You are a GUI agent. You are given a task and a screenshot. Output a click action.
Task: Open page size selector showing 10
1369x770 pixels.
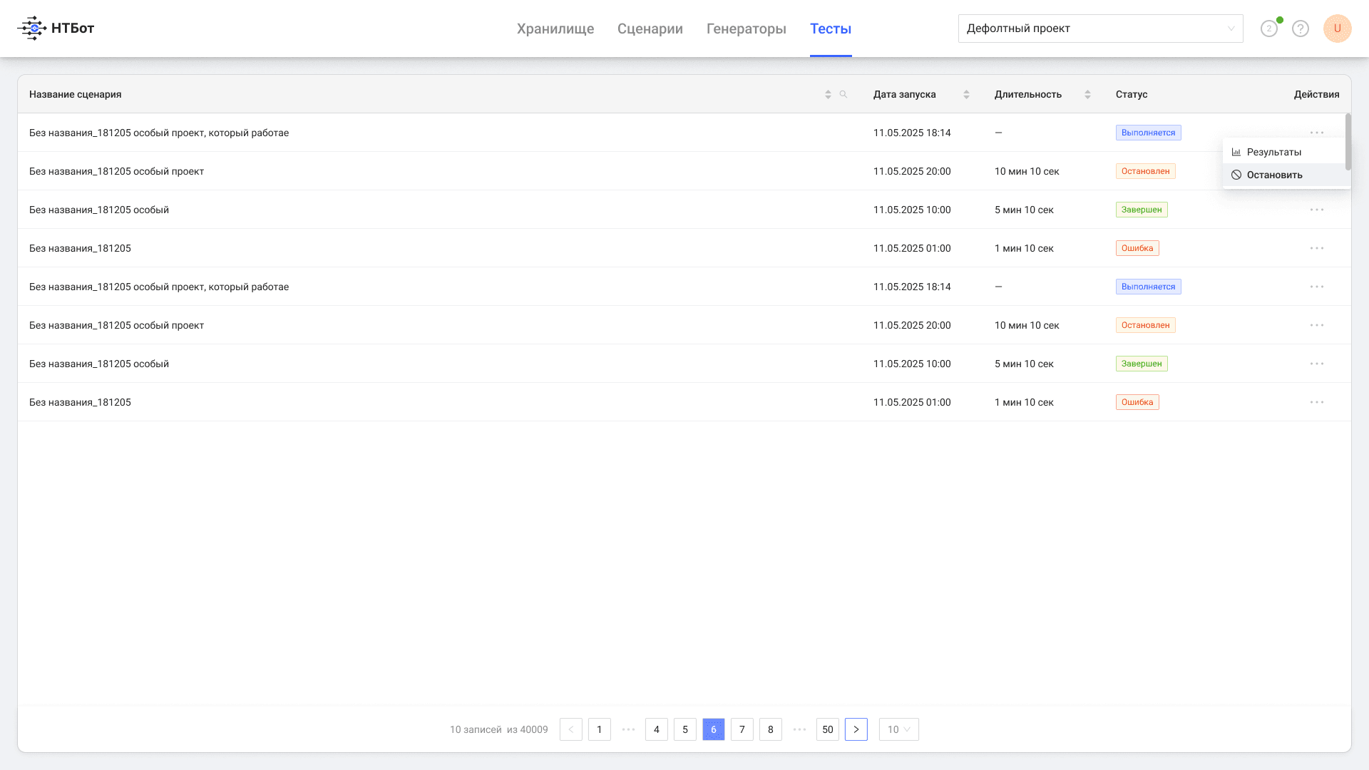click(899, 729)
